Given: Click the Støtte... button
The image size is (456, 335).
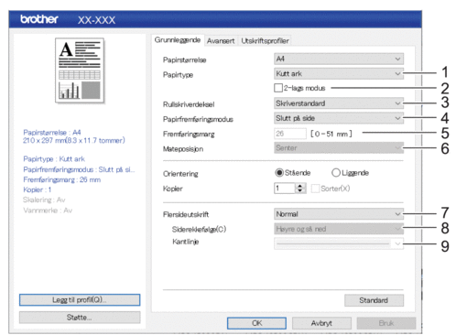Looking at the screenshot, I should (x=80, y=318).
